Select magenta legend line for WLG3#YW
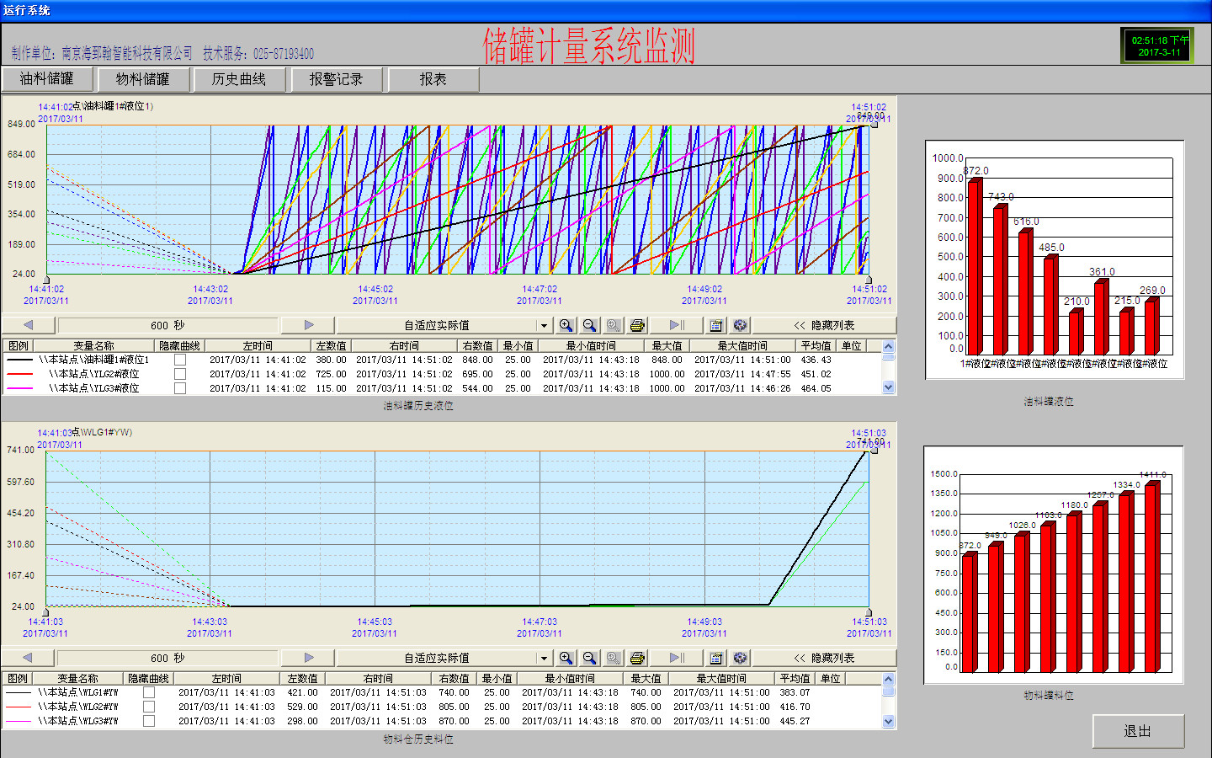Image resolution: width=1212 pixels, height=758 pixels. pyautogui.click(x=19, y=721)
